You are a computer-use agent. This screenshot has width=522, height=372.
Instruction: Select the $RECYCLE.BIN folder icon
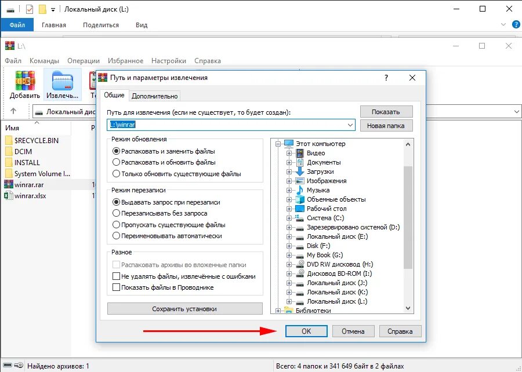point(9,140)
